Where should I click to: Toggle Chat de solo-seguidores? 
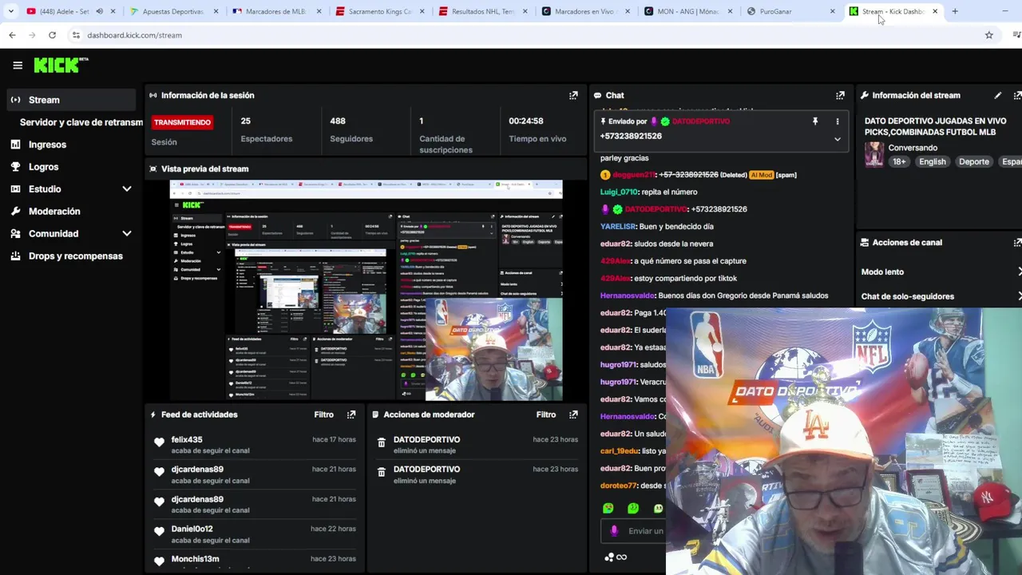(941, 296)
